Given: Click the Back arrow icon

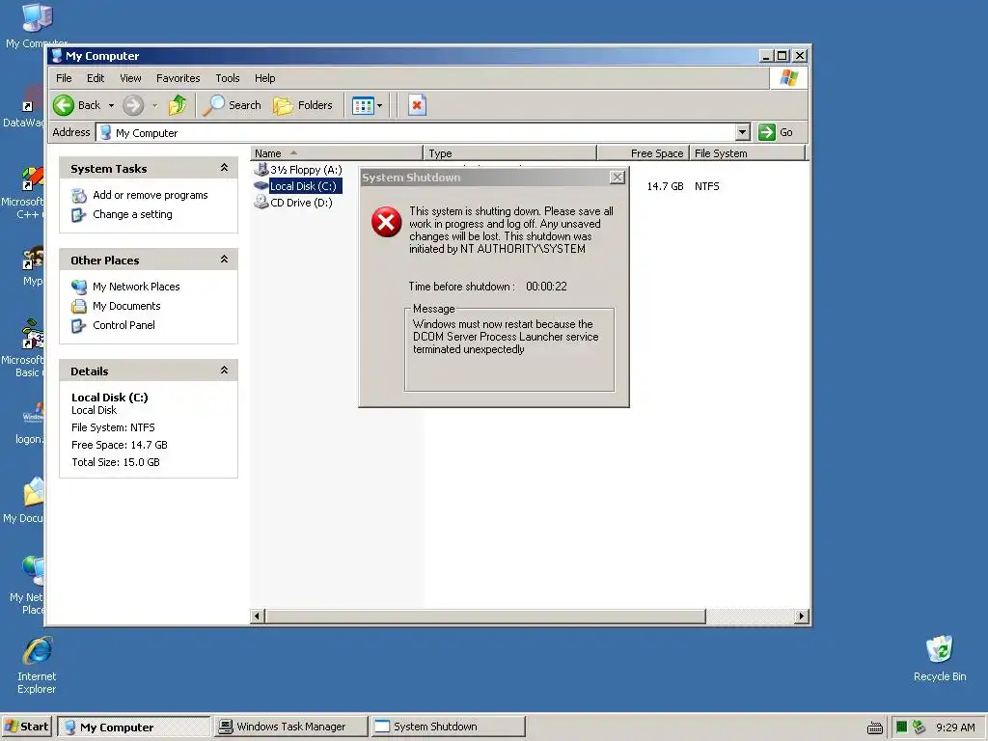Looking at the screenshot, I should (64, 105).
